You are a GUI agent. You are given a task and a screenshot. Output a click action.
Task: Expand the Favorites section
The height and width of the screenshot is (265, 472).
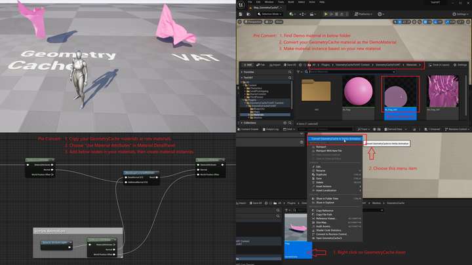tap(242, 72)
